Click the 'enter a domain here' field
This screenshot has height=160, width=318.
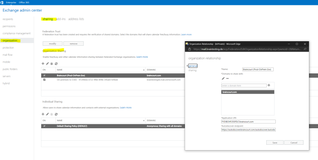click(244, 86)
